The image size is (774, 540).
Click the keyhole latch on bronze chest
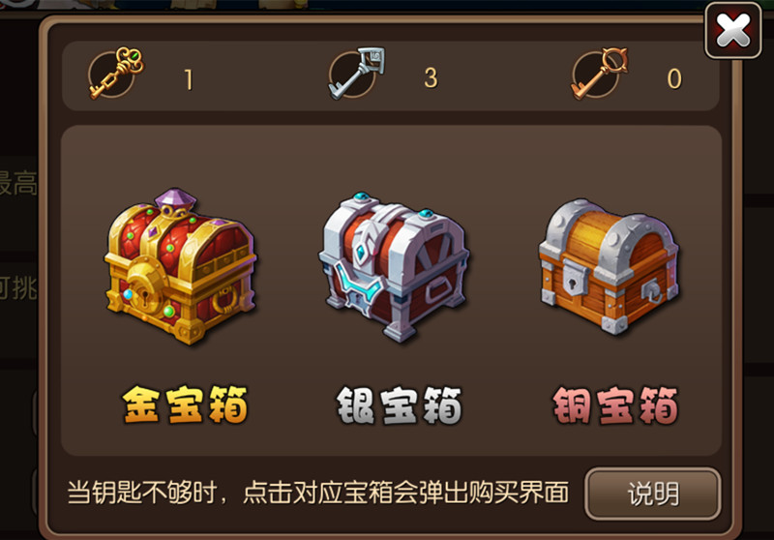tap(574, 280)
